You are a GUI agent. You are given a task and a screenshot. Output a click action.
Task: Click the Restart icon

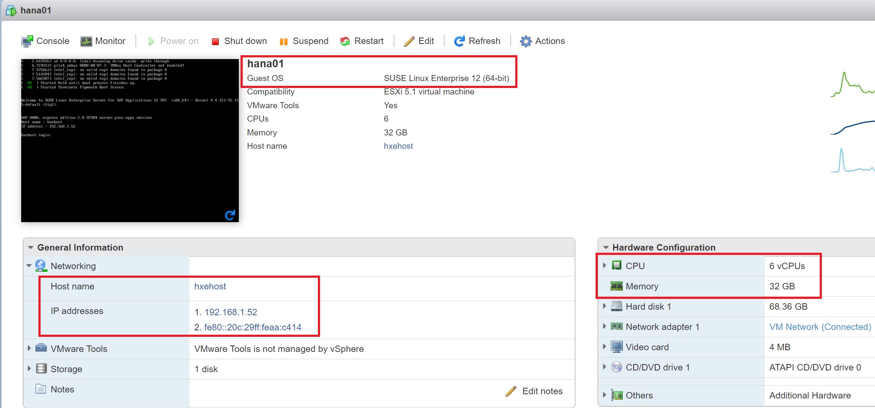pyautogui.click(x=345, y=41)
